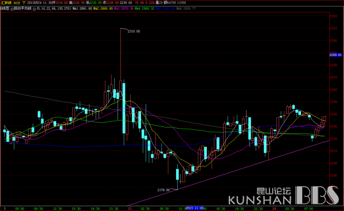The height and width of the screenshot is (211, 344).
Task: Select the 30分 period label
Action: point(17,3)
